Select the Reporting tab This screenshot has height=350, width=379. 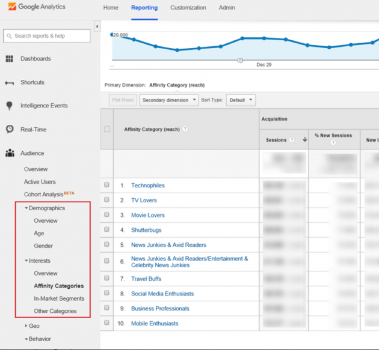tap(144, 8)
